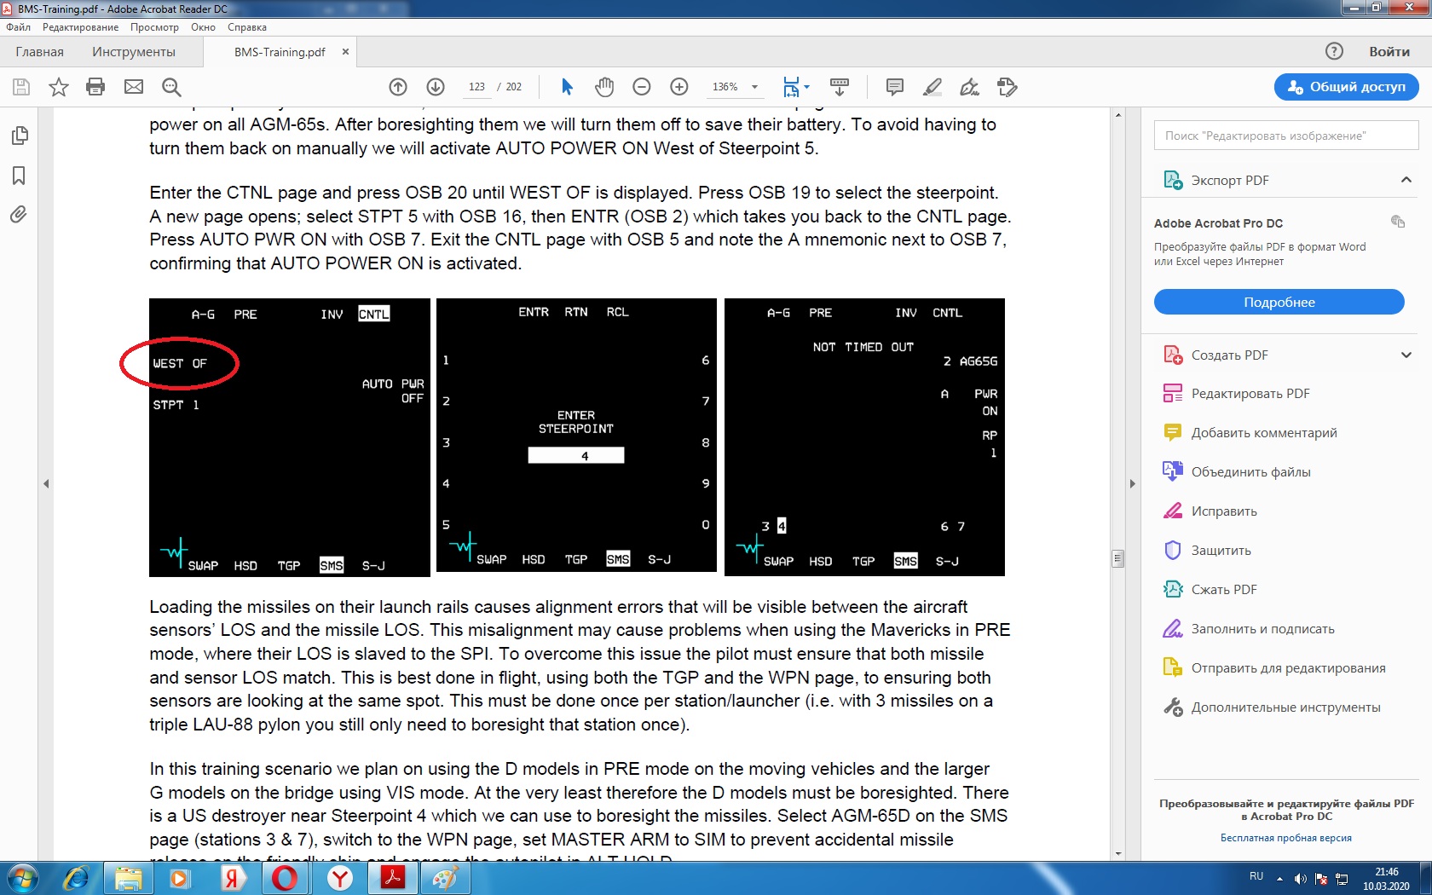The width and height of the screenshot is (1432, 895).
Task: Collapse the right tools pane arrow
Action: coord(1132,483)
